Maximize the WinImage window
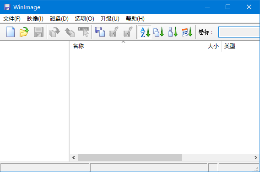Viewport: 260px width, 172px height. [x=228, y=7]
